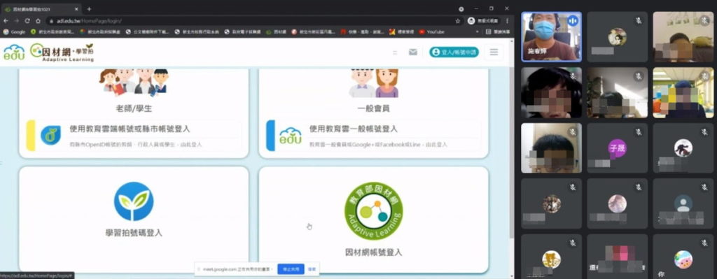Click the Chrome extensions icon in title bar
Screen dimensions: 717x279
tap(461, 9)
